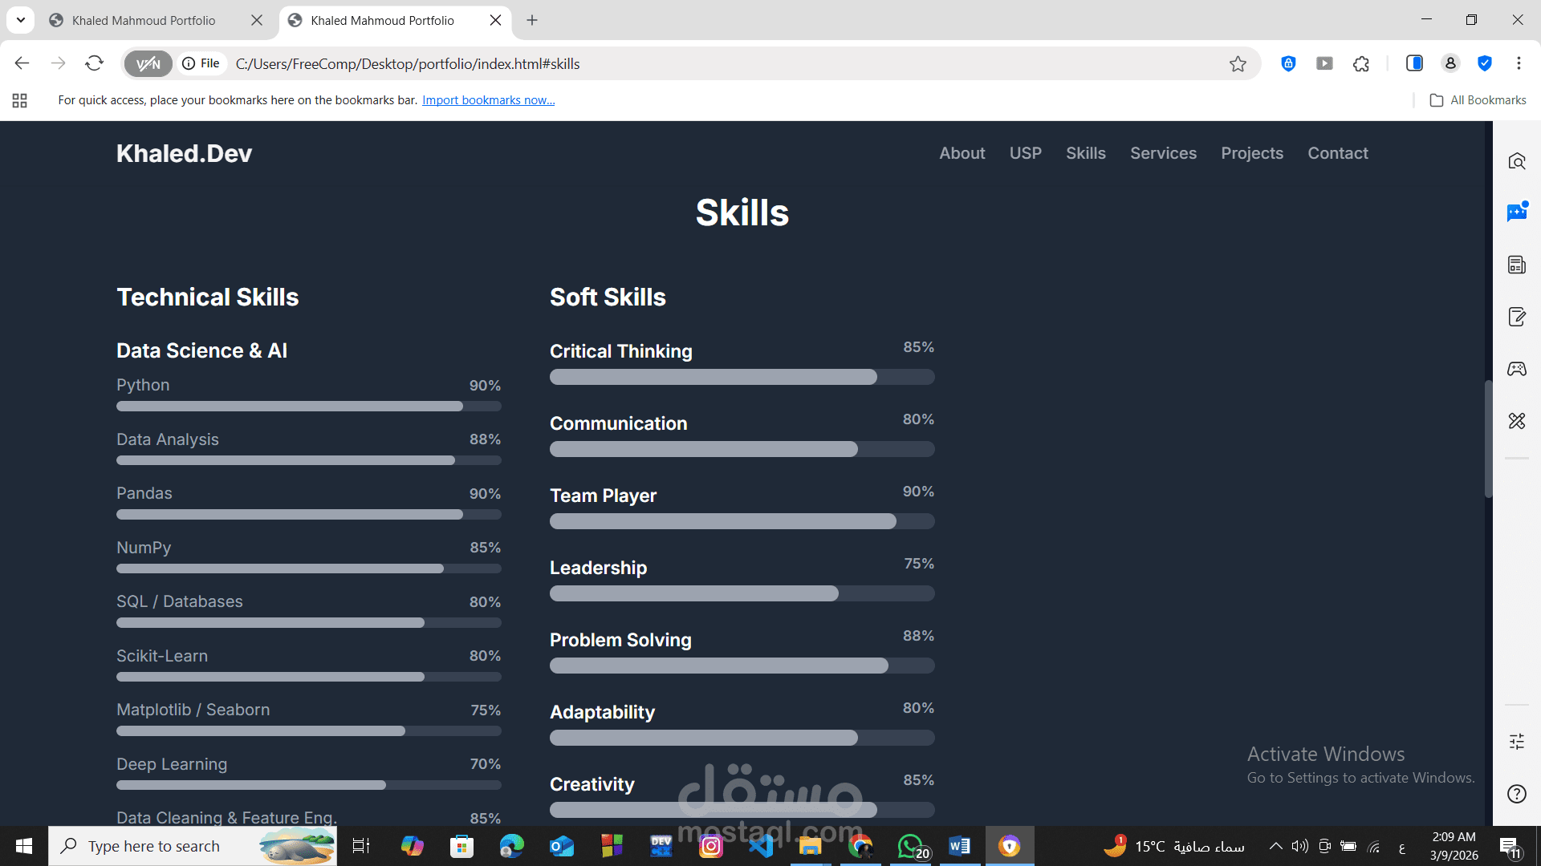
Task: Toggle the side panel button in toolbar
Action: [1414, 63]
